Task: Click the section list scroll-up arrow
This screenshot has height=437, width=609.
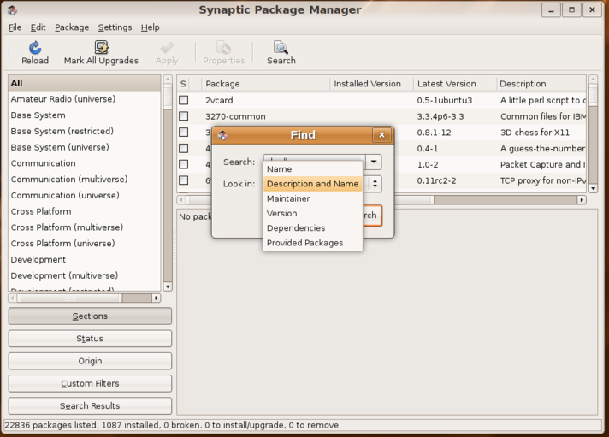Action: coord(168,80)
